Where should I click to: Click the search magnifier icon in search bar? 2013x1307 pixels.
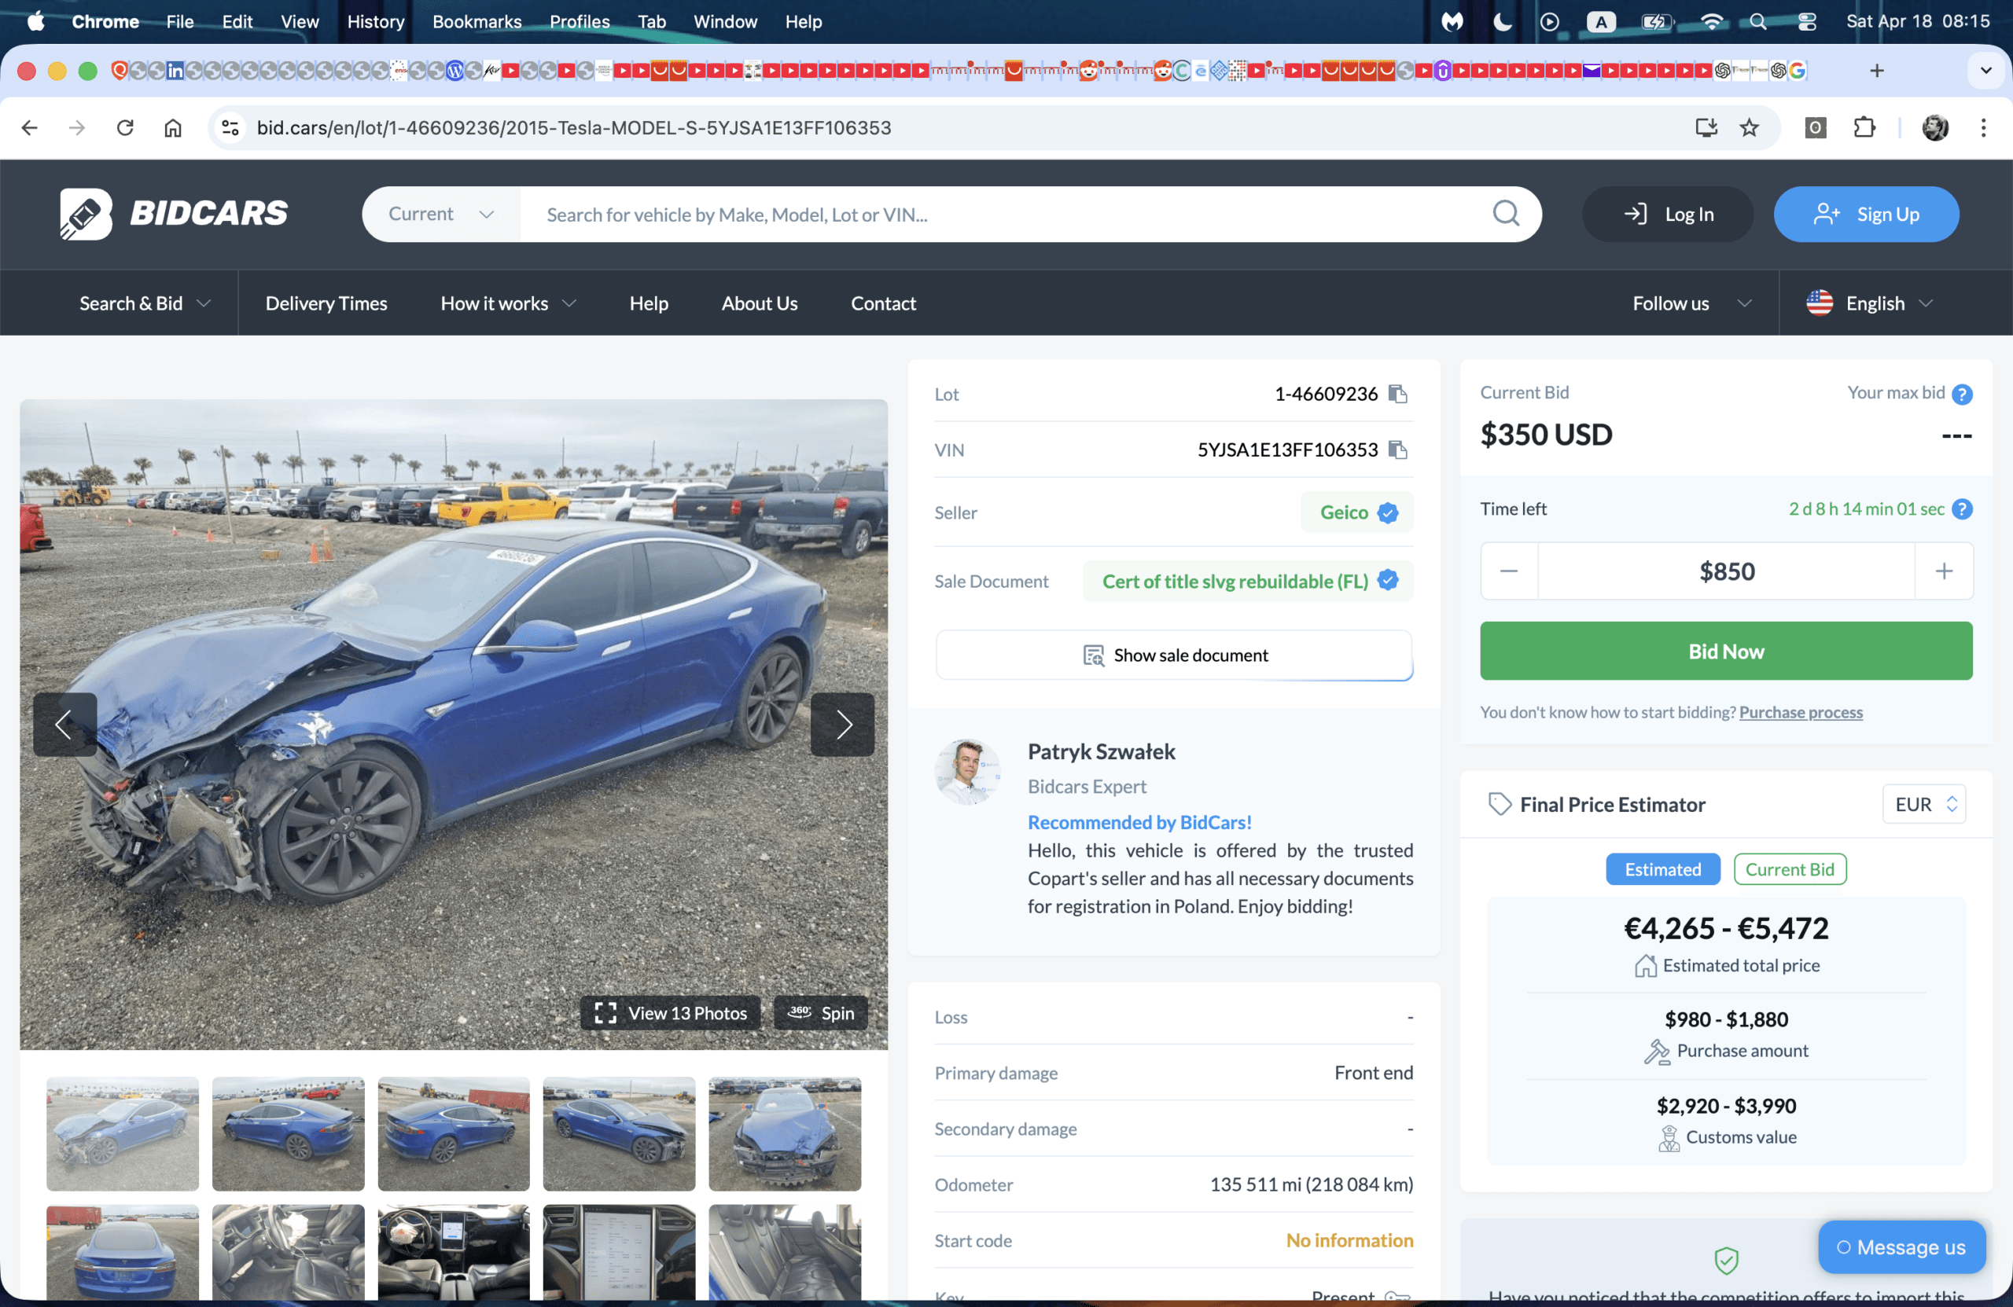[1506, 214]
